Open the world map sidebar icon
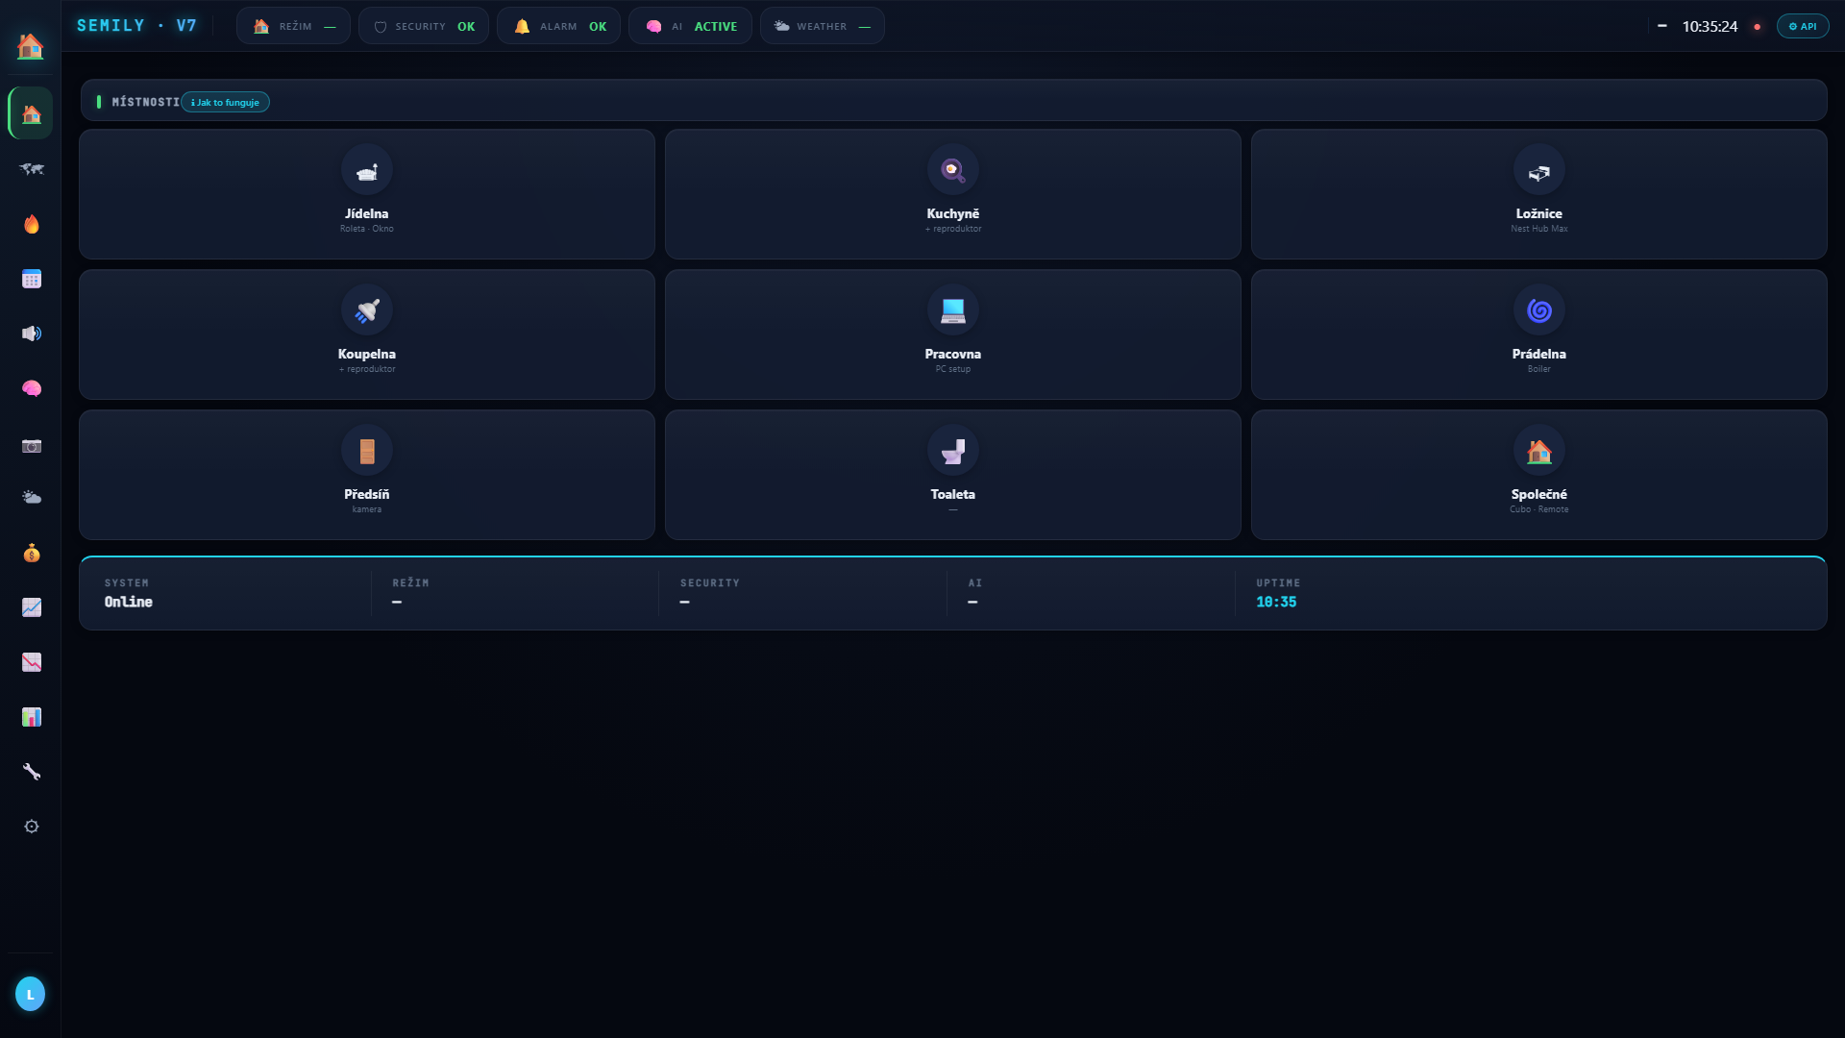Viewport: 1845px width, 1038px height. pos(31,169)
